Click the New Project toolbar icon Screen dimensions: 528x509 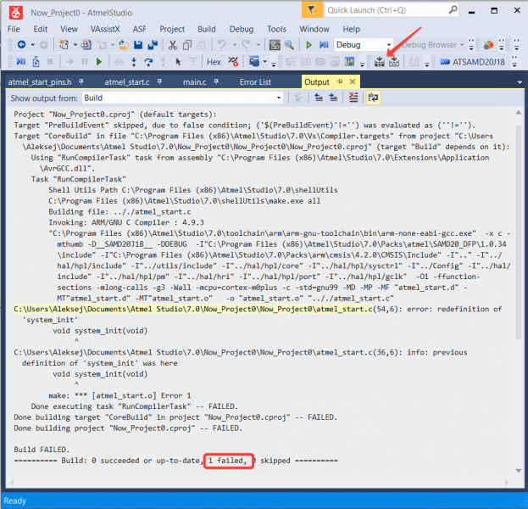click(64, 44)
